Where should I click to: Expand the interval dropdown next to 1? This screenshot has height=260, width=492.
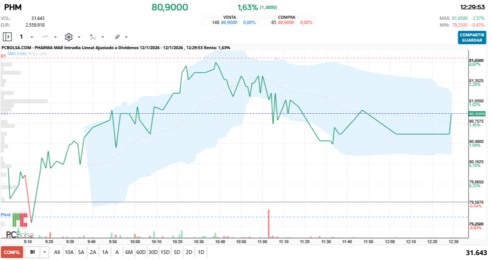click(x=32, y=37)
